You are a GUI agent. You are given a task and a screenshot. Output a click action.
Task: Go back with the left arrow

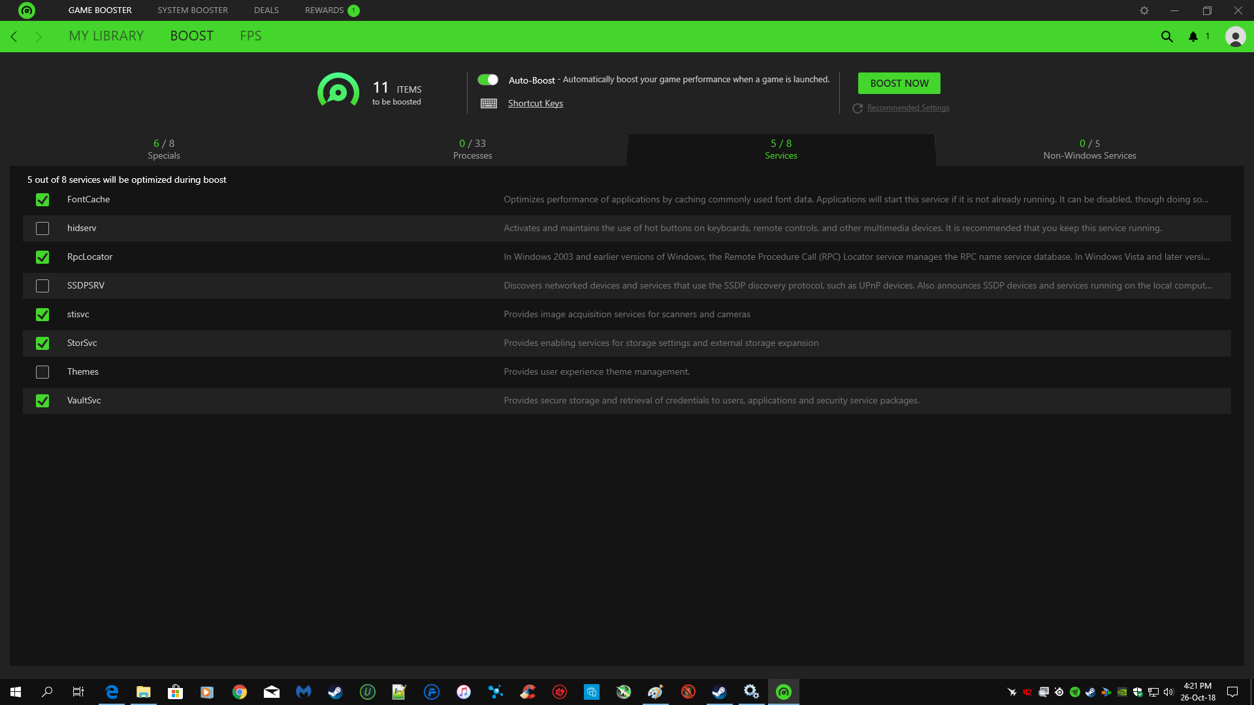pos(14,37)
